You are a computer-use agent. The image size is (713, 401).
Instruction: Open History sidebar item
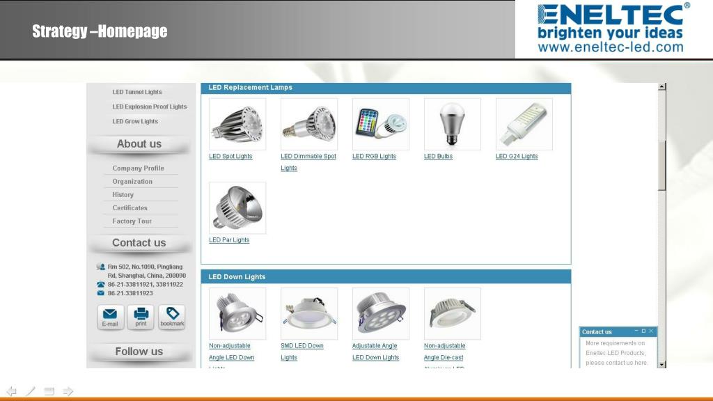123,195
